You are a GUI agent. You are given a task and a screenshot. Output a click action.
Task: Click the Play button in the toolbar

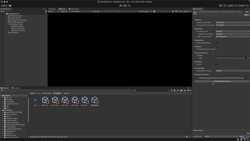[x=121, y=5]
